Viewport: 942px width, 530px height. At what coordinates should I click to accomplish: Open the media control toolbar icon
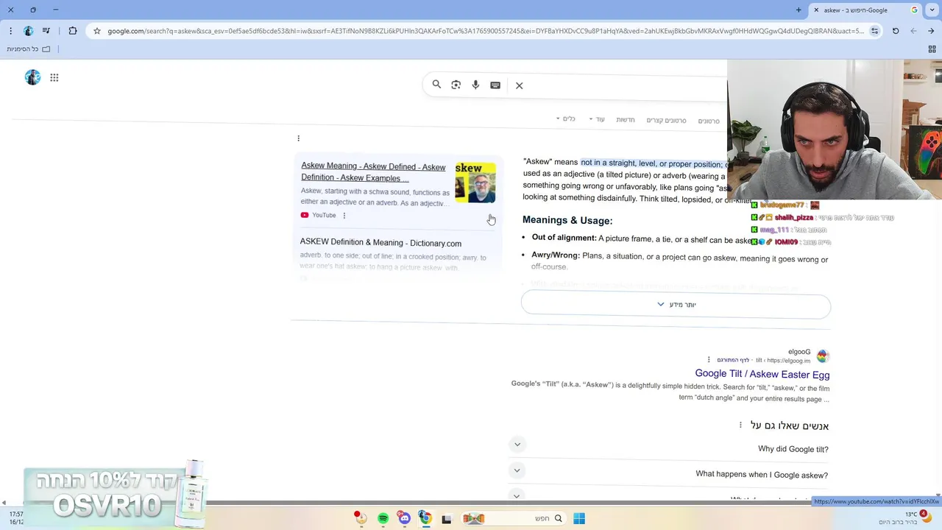[x=46, y=31]
